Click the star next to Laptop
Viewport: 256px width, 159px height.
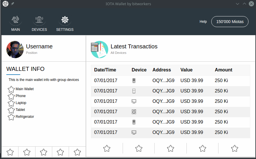coord(11,103)
